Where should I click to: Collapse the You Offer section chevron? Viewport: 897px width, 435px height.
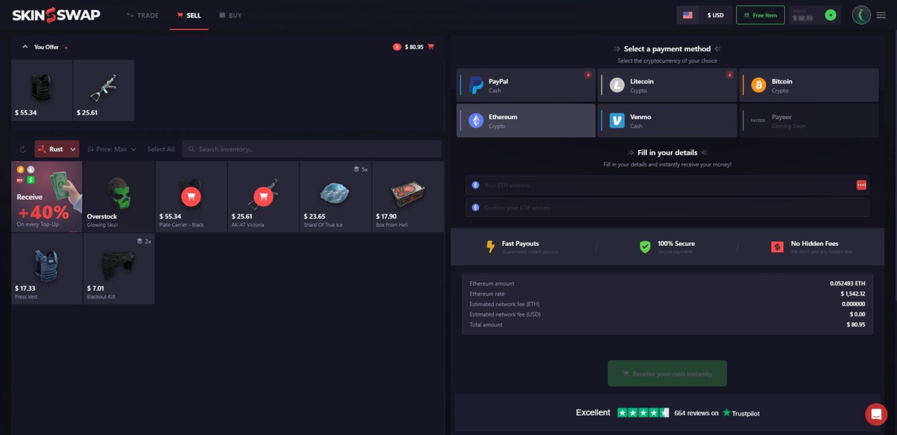click(25, 47)
